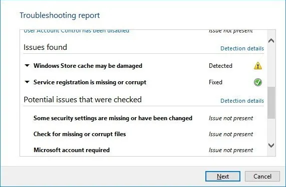
Task: Select 'Check for missing or corrupt files'
Action: coord(80,134)
